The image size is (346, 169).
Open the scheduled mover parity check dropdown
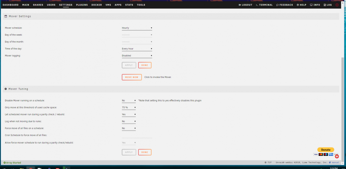tap(129, 114)
